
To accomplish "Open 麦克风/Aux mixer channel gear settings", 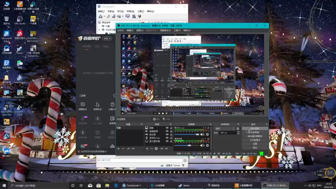I will coord(207,134).
